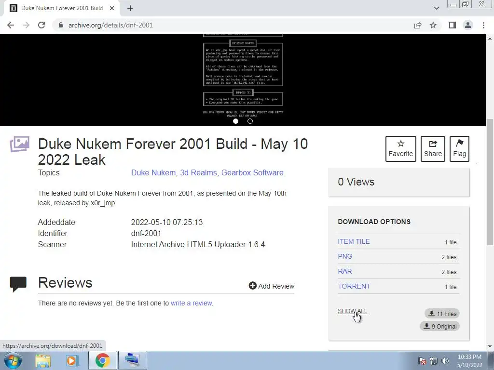Click the volume speaker tray icon
Image resolution: width=494 pixels, height=370 pixels.
pos(445,361)
